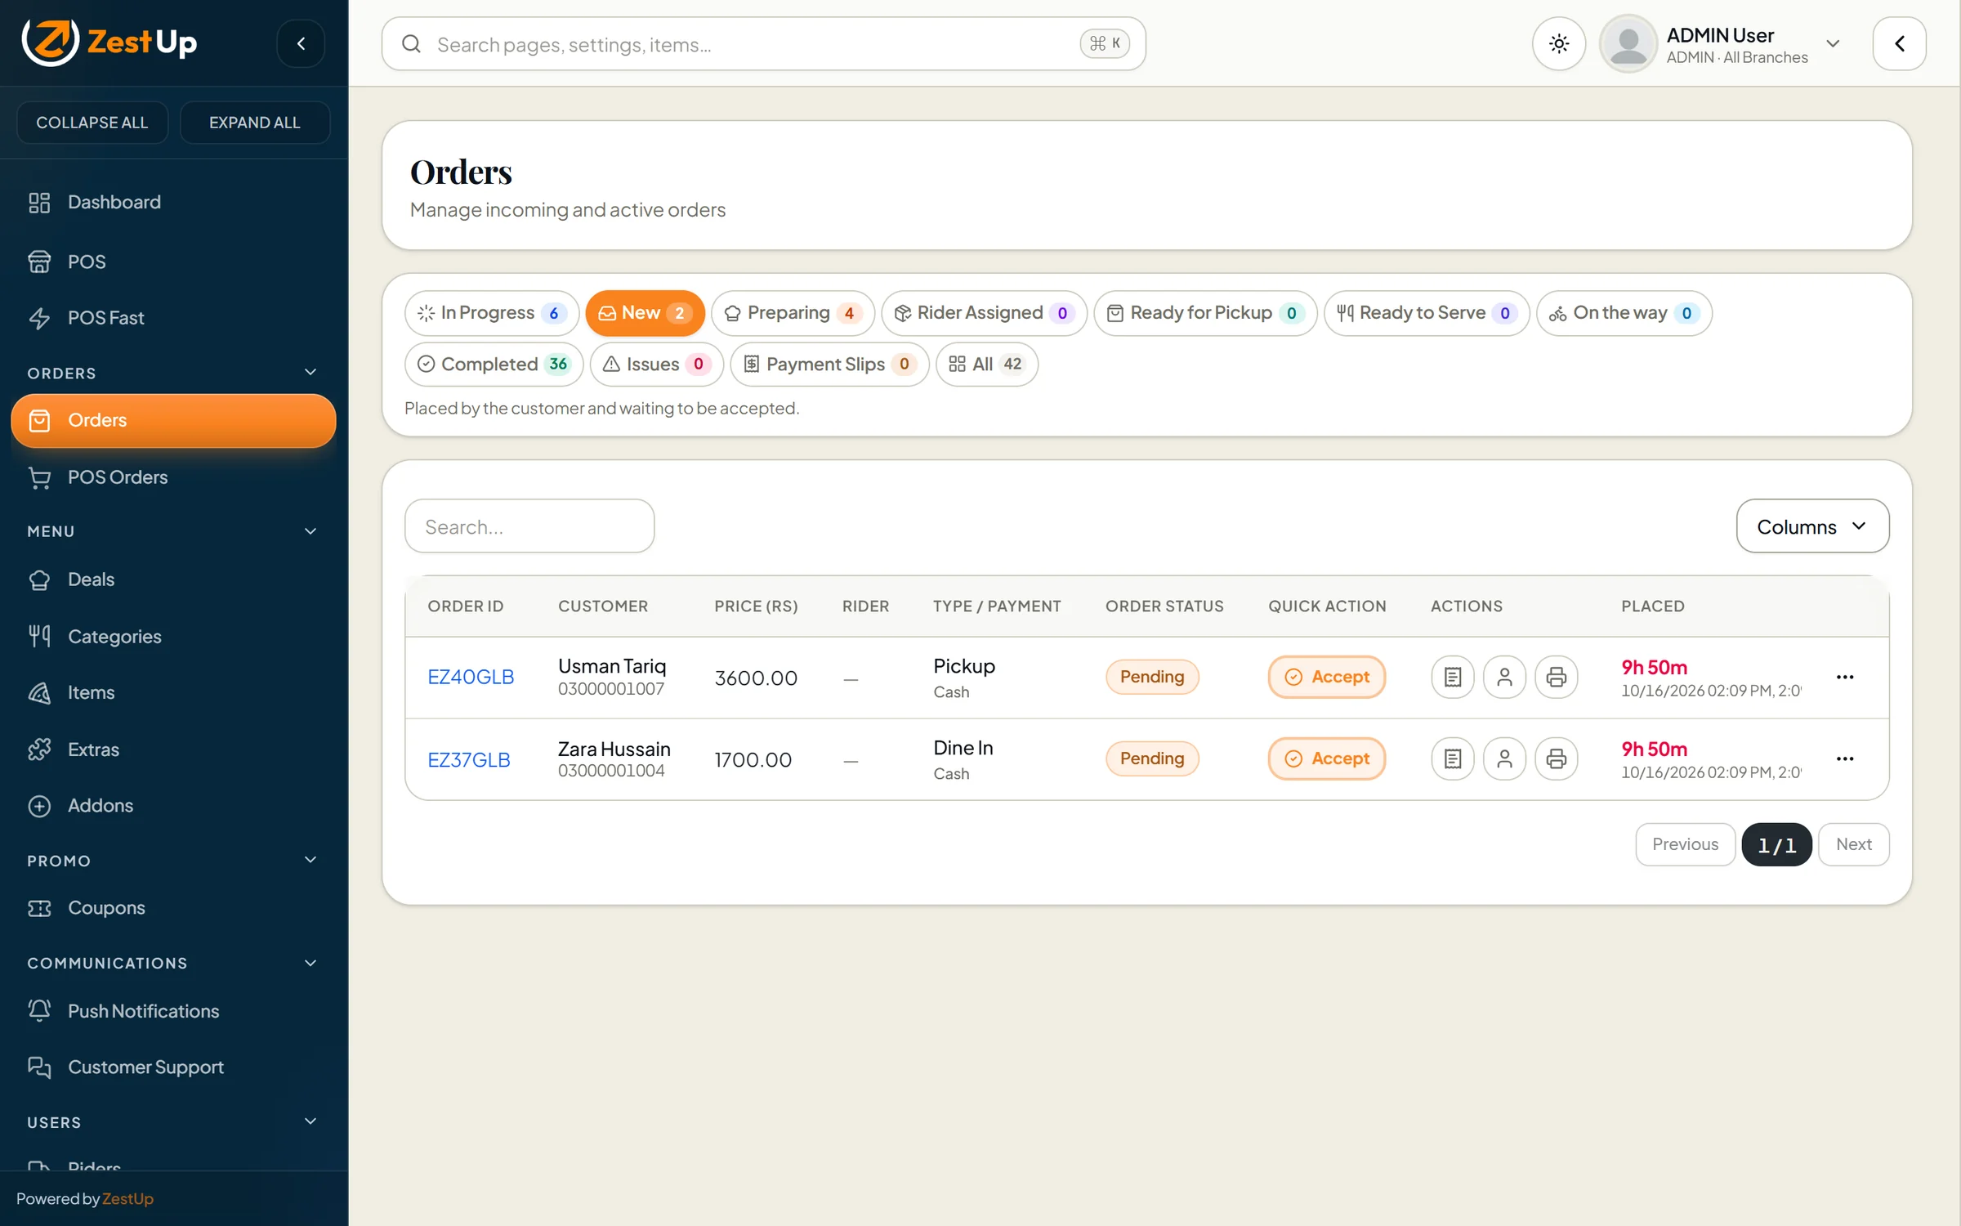Open the Customer Support page

[173, 1067]
